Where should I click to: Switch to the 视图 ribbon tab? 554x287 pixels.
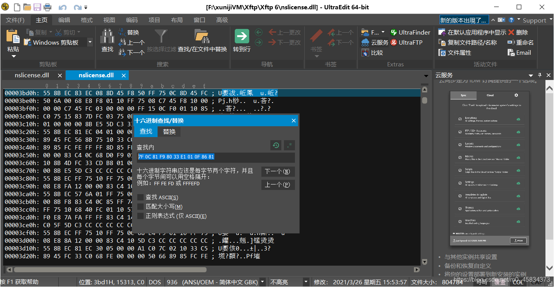pos(109,20)
